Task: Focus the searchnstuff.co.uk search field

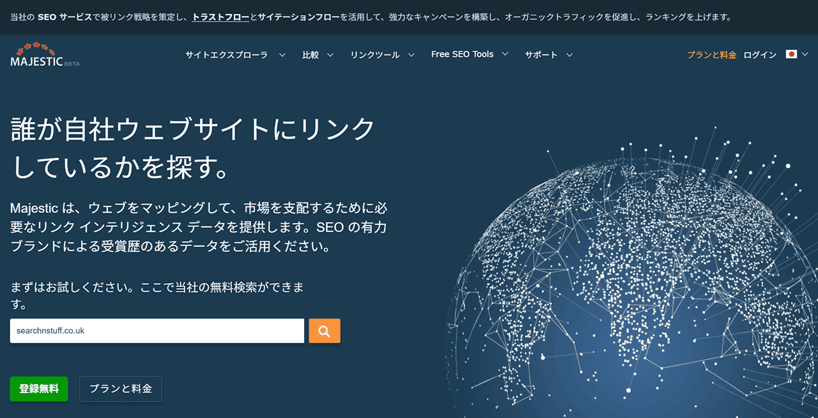Action: (157, 331)
